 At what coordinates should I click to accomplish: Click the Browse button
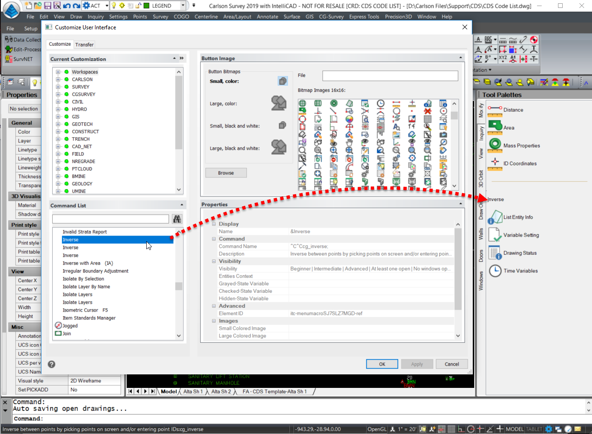[226, 173]
